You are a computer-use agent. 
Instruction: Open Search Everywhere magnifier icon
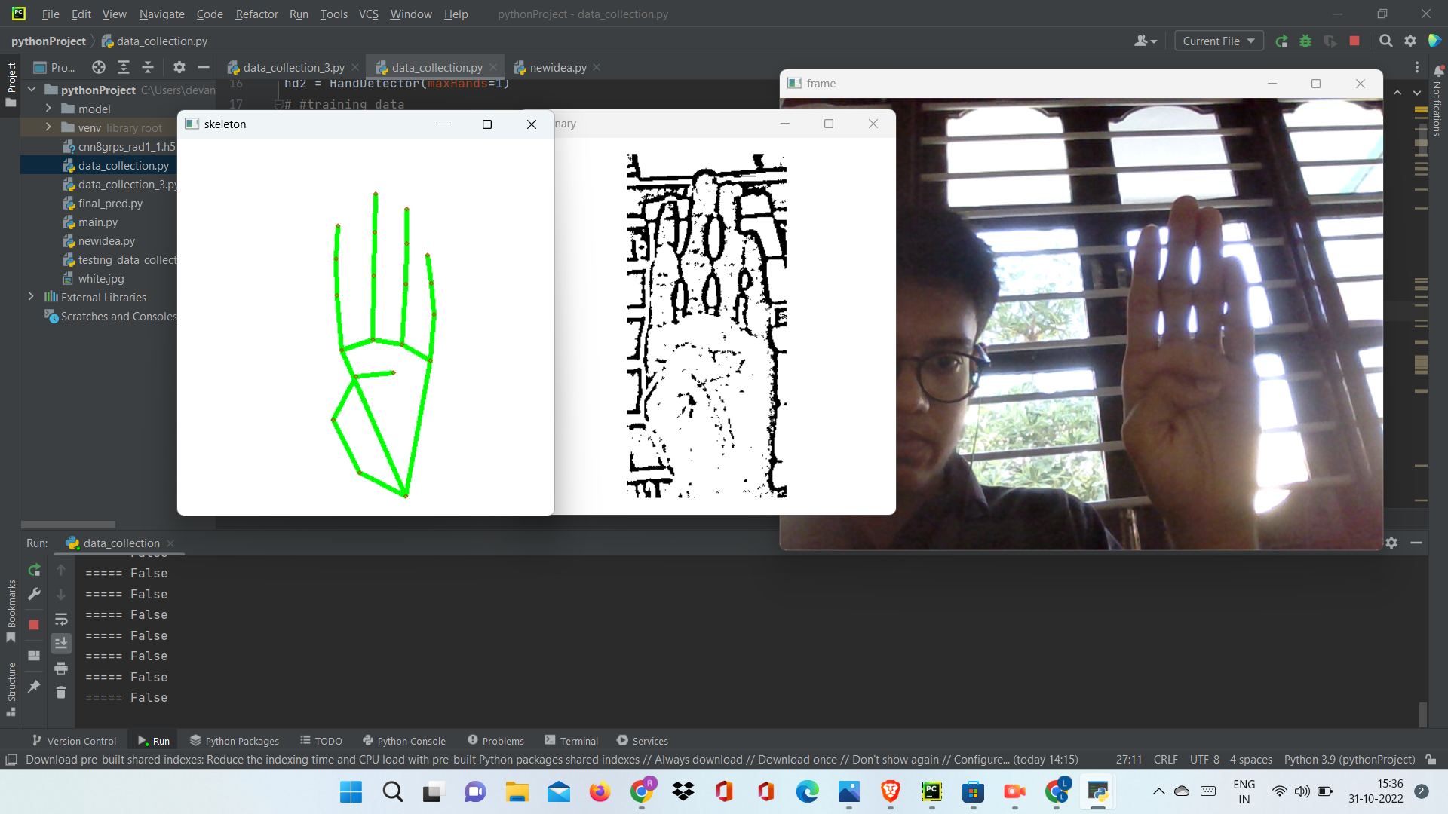(1385, 41)
